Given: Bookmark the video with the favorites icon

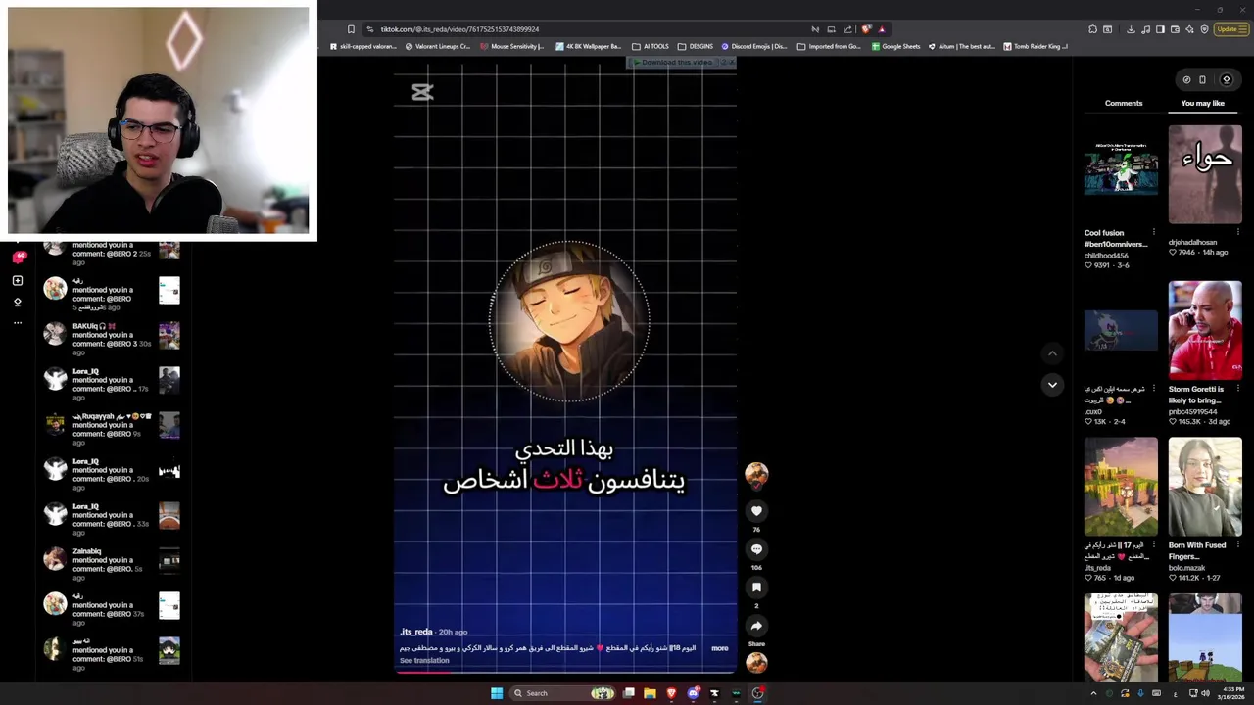Looking at the screenshot, I should coord(756,587).
